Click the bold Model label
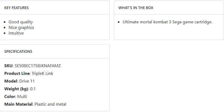The image size is (224, 112). coord(11,81)
